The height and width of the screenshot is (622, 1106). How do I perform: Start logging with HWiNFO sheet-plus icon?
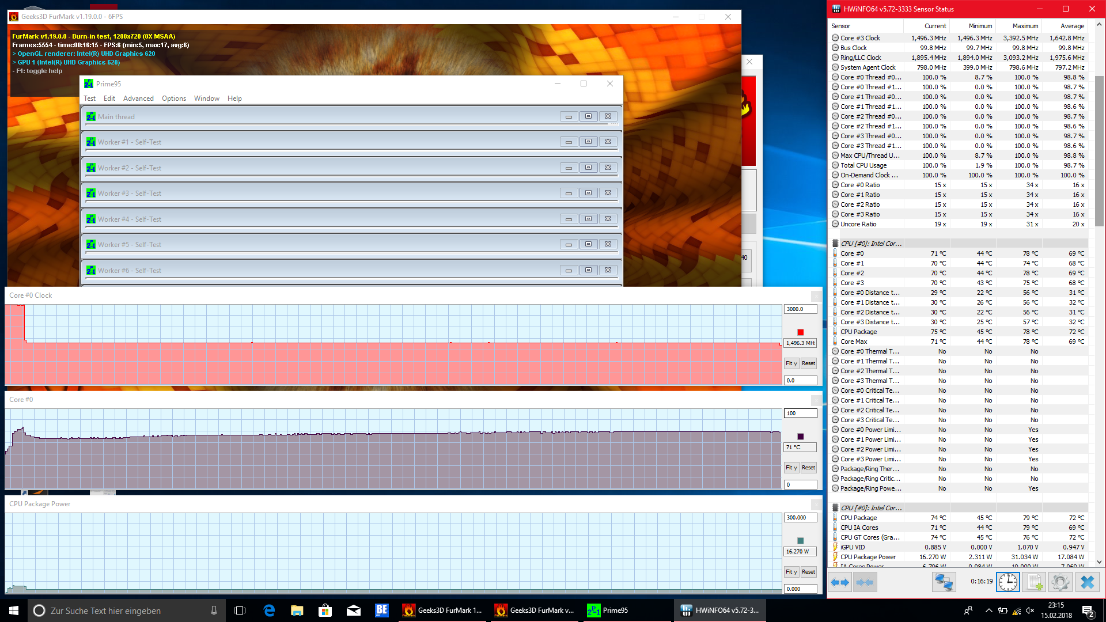(1034, 582)
